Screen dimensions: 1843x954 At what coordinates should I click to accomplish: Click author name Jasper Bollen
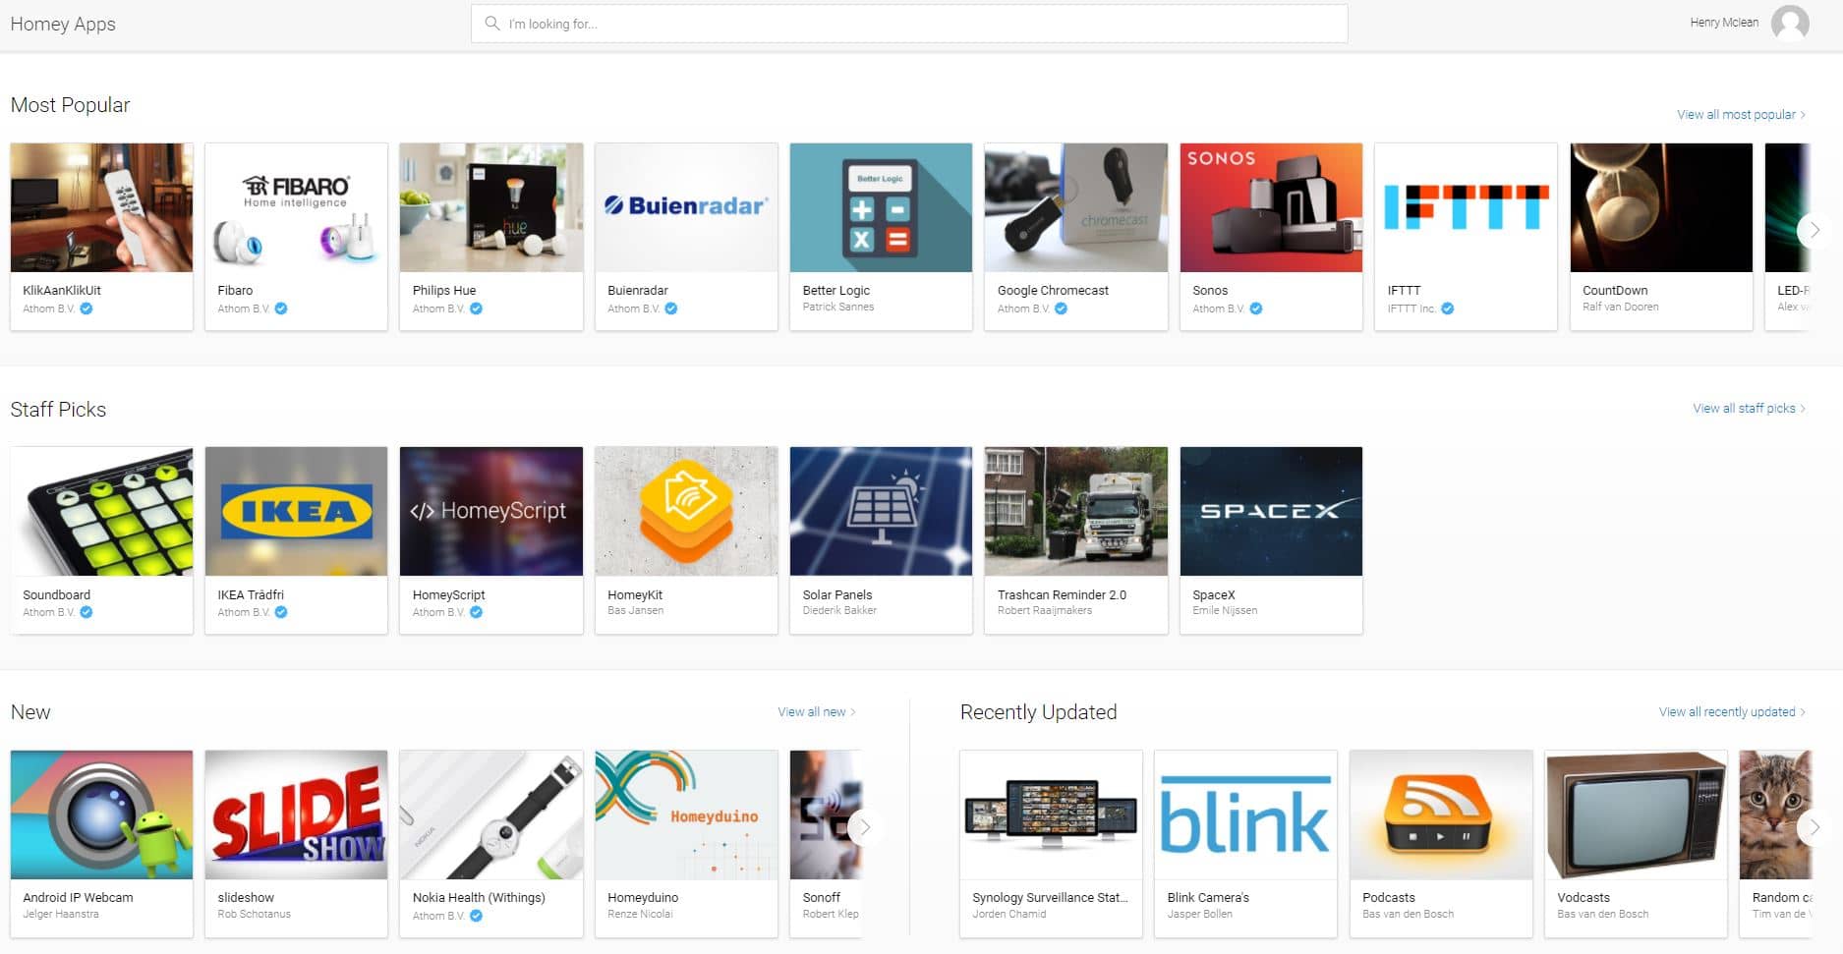click(x=1199, y=914)
